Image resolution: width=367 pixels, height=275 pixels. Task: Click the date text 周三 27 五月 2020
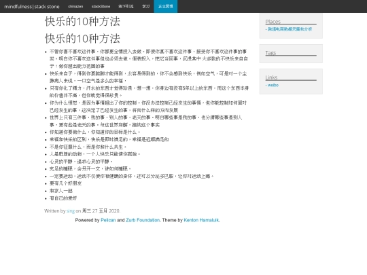point(101,211)
